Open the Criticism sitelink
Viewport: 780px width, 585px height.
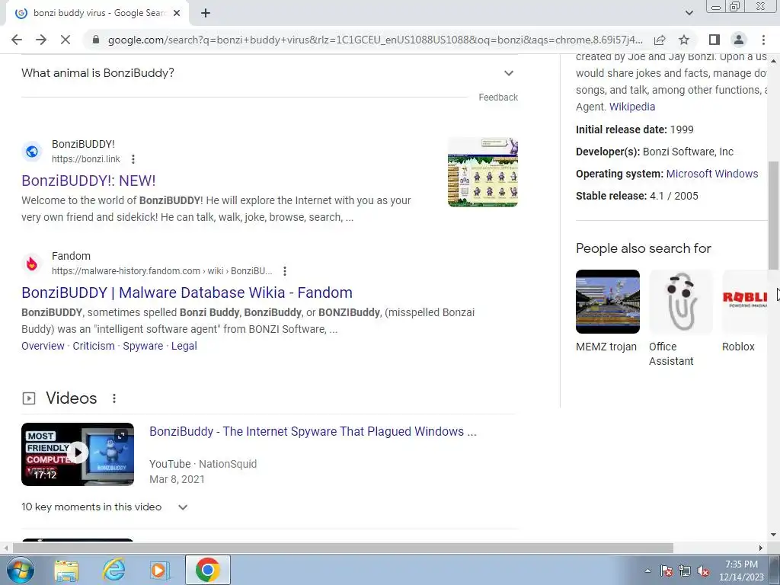point(94,346)
